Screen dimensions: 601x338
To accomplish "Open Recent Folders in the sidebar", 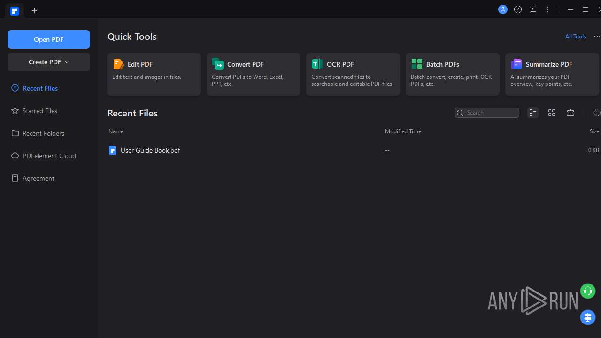I will pos(49,133).
